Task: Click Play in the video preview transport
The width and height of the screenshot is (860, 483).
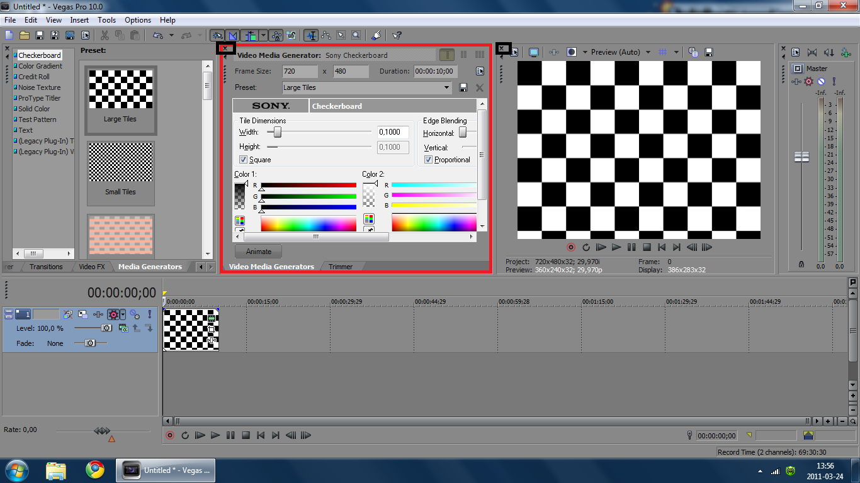Action: 616,248
